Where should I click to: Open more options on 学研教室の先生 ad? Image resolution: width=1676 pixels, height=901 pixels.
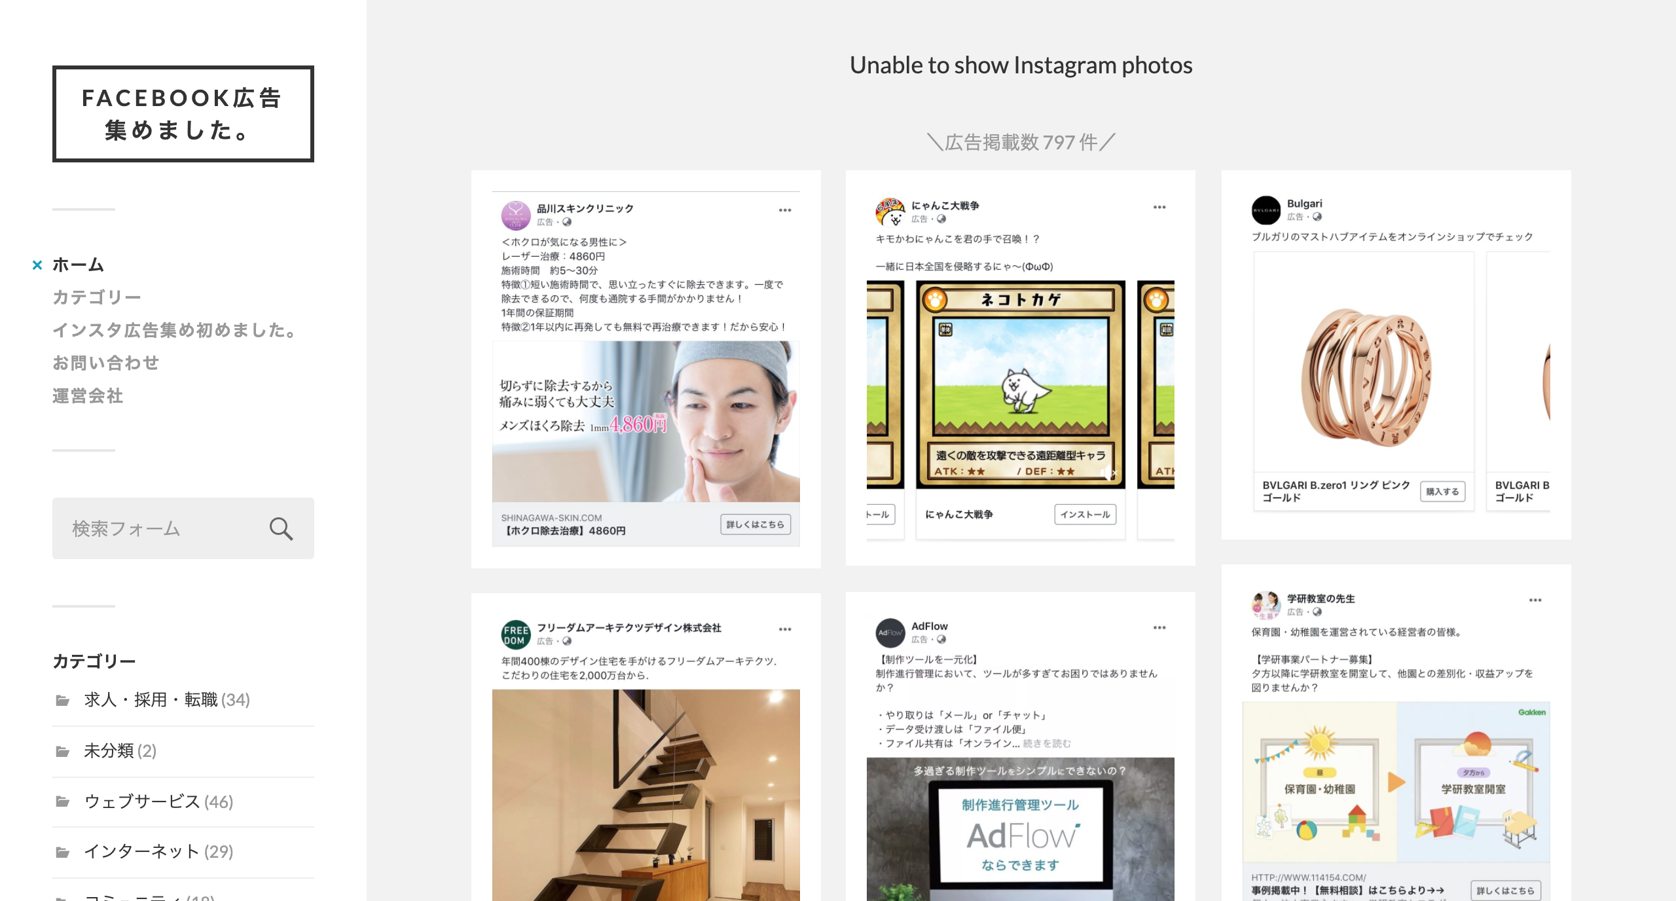coord(1535,600)
